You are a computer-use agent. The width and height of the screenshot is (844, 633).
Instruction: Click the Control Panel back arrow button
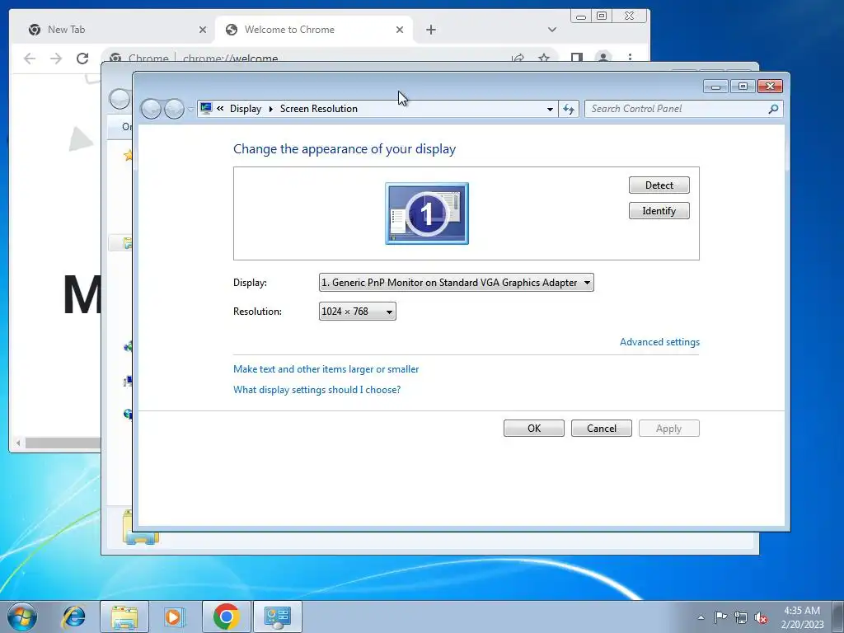151,110
